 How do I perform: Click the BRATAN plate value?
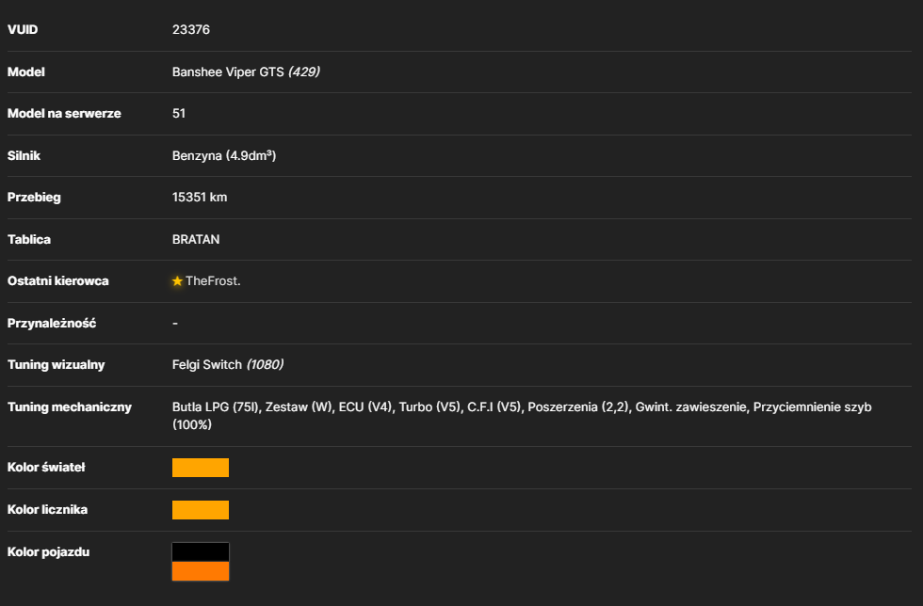196,239
